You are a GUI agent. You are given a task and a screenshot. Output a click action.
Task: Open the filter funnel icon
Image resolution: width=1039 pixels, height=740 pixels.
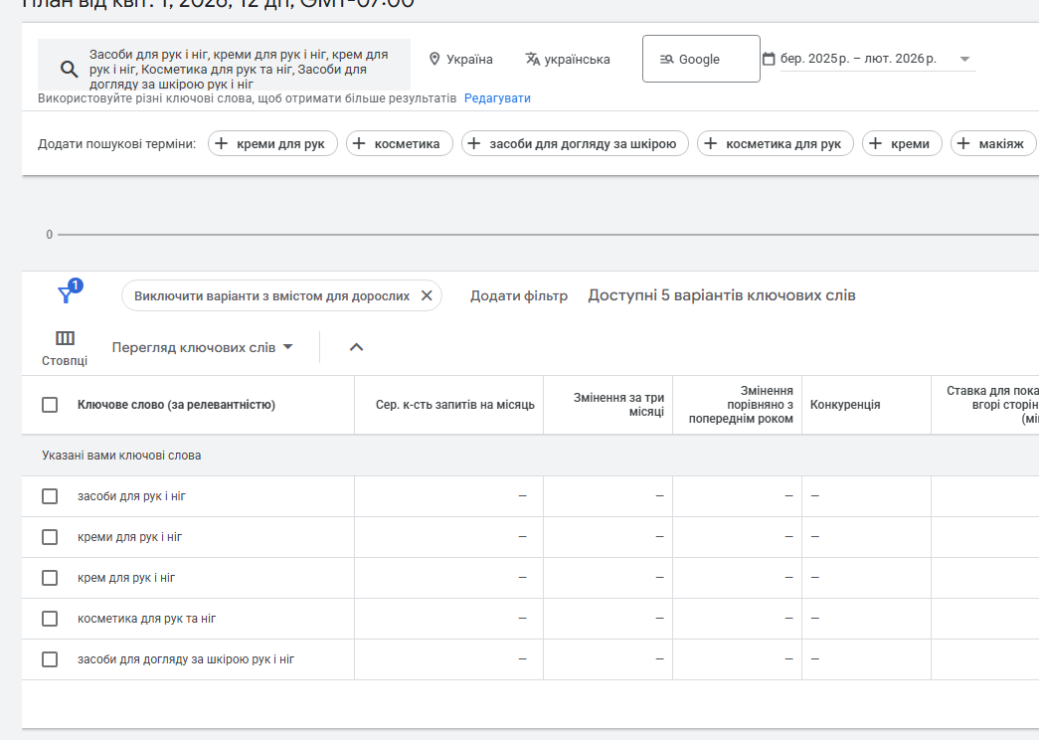(66, 294)
